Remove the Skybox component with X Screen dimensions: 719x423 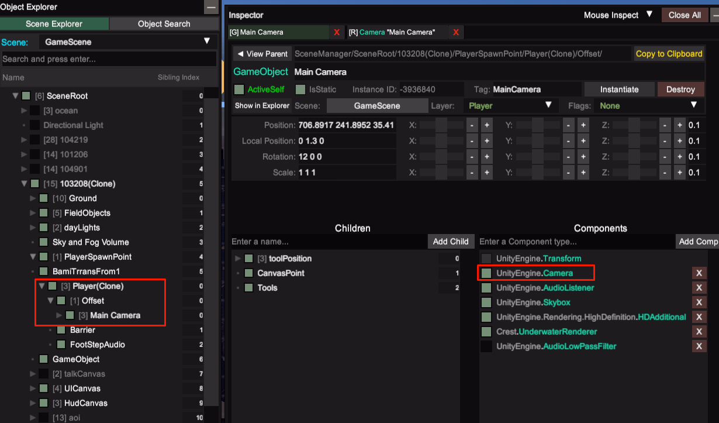point(699,302)
